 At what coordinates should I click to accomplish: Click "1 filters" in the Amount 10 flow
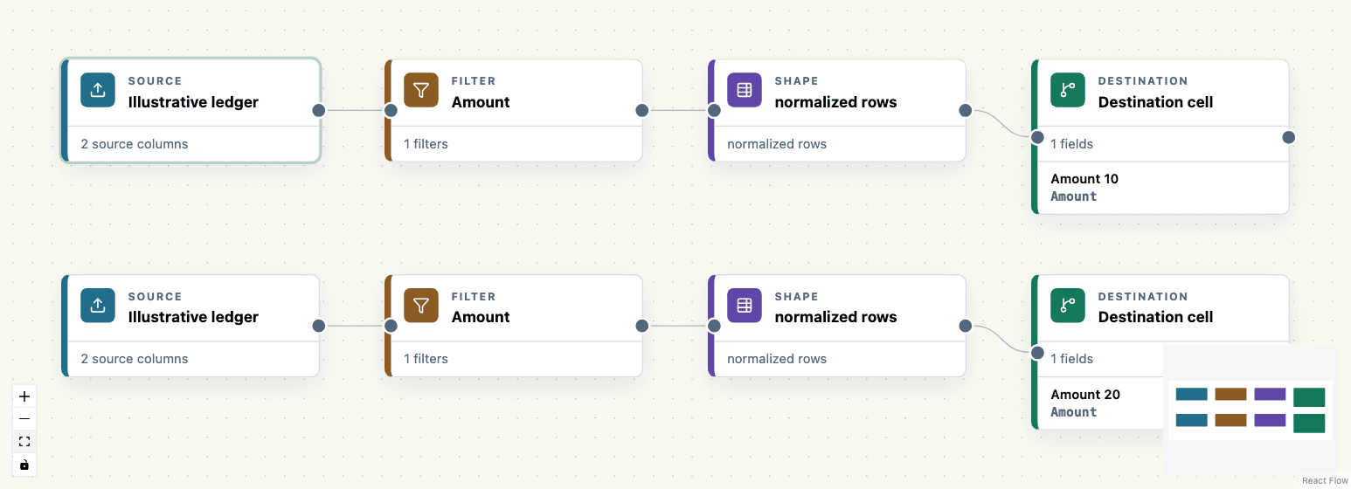pos(426,144)
